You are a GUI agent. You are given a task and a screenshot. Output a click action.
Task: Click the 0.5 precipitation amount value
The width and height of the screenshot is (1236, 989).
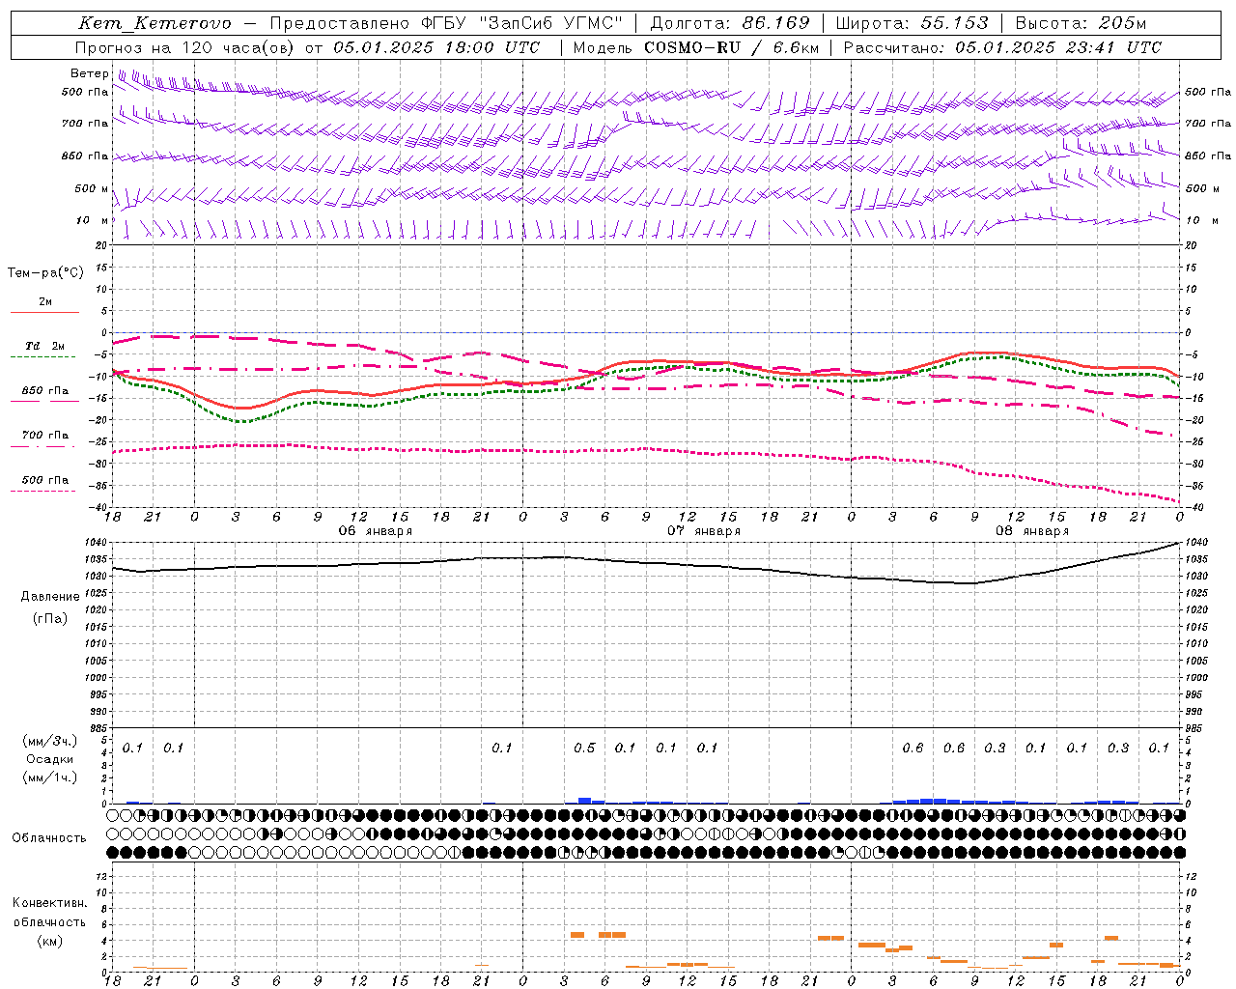[x=584, y=749]
